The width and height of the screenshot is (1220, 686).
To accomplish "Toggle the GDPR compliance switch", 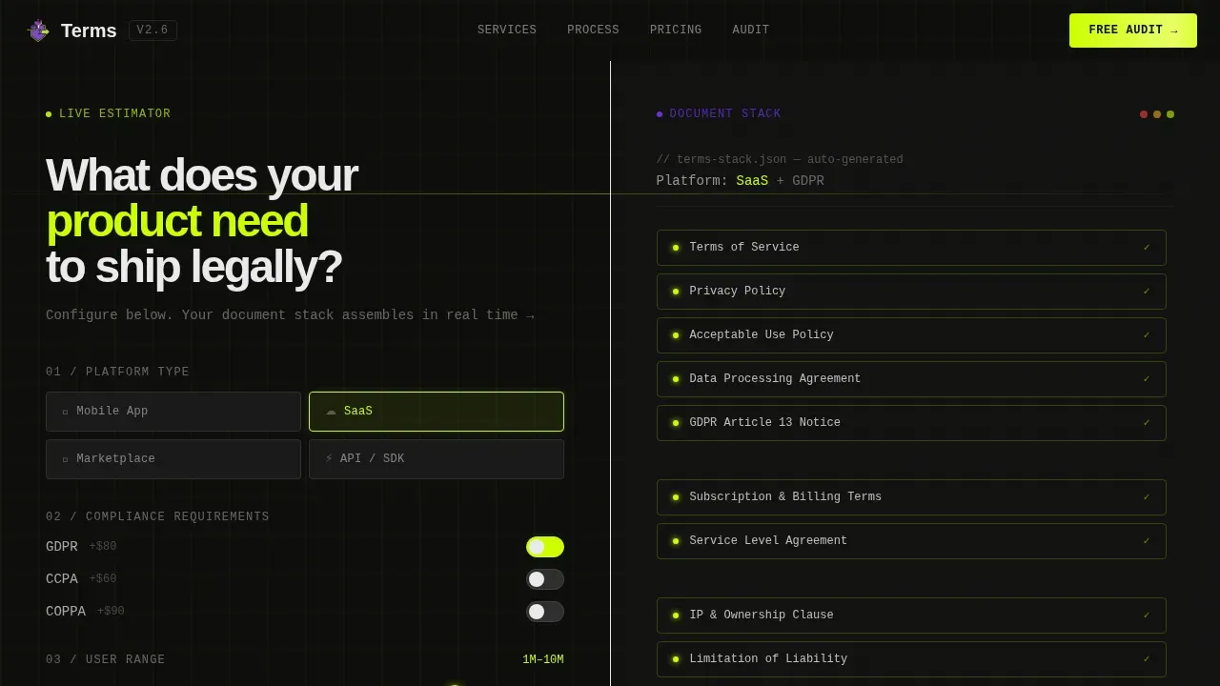I will pyautogui.click(x=545, y=547).
